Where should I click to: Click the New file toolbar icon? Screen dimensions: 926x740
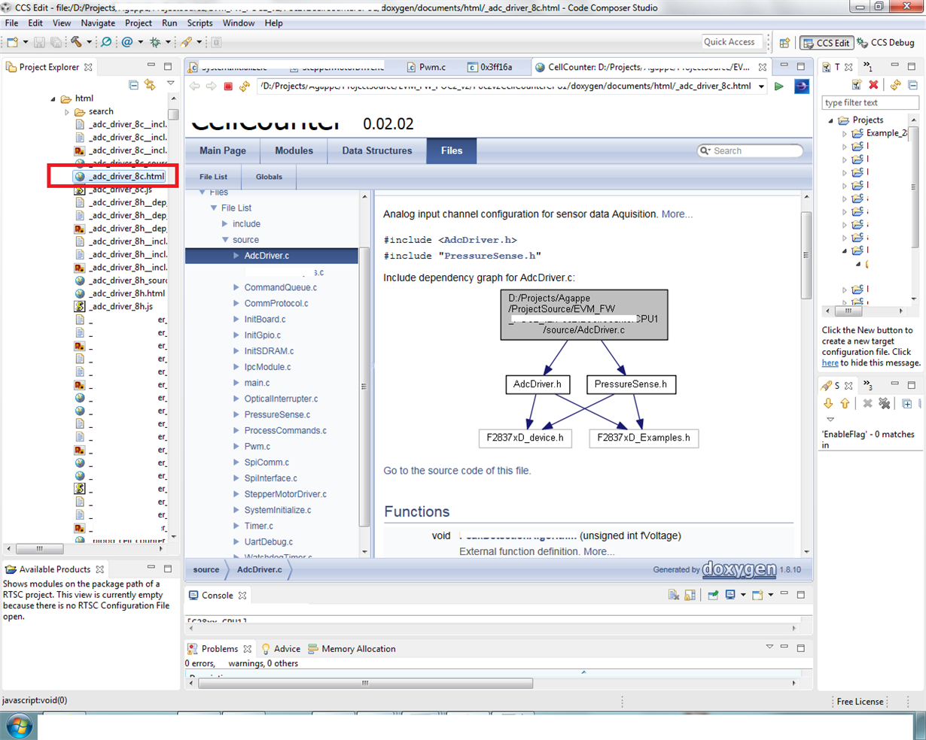tap(13, 42)
